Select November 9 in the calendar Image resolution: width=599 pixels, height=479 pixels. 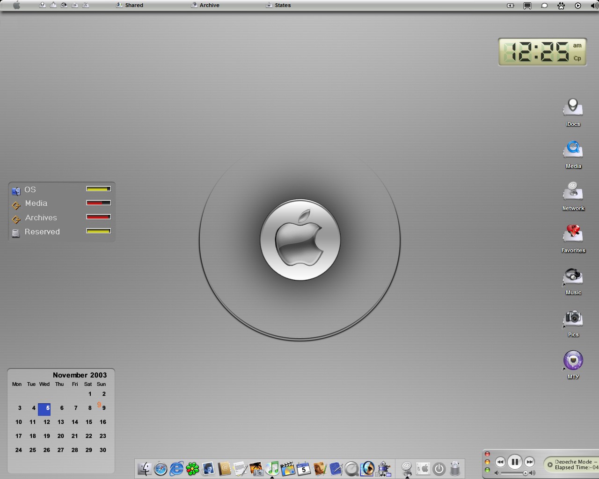click(x=104, y=408)
